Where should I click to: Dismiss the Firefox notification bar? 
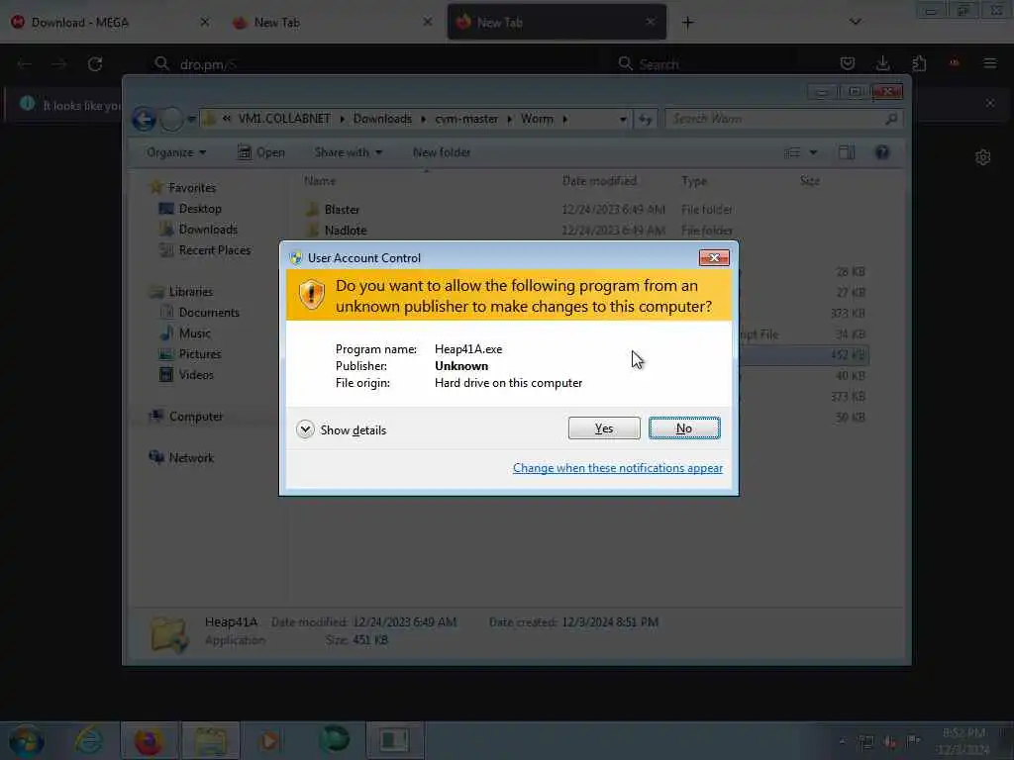coord(990,103)
